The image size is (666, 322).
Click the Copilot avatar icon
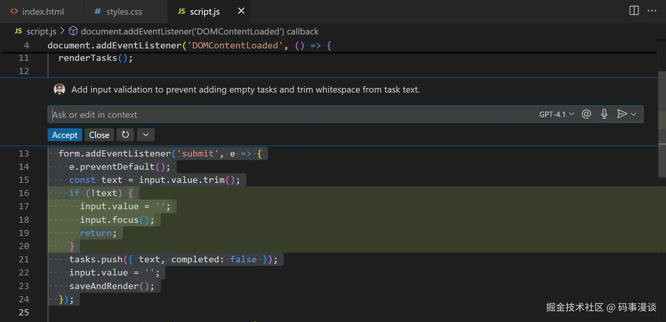click(59, 90)
